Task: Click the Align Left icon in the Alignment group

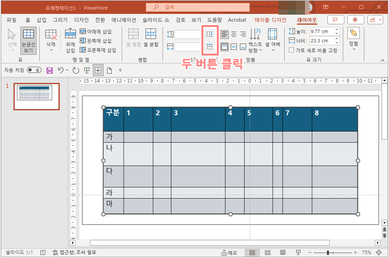Action: [225, 34]
